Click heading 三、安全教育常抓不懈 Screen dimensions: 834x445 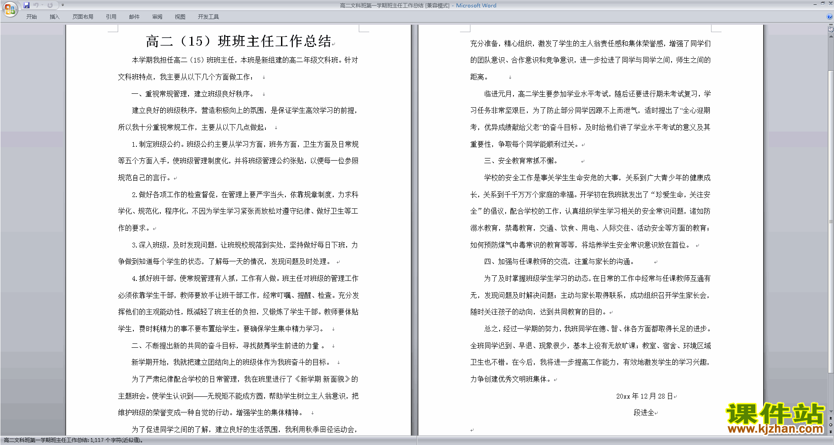(520, 161)
